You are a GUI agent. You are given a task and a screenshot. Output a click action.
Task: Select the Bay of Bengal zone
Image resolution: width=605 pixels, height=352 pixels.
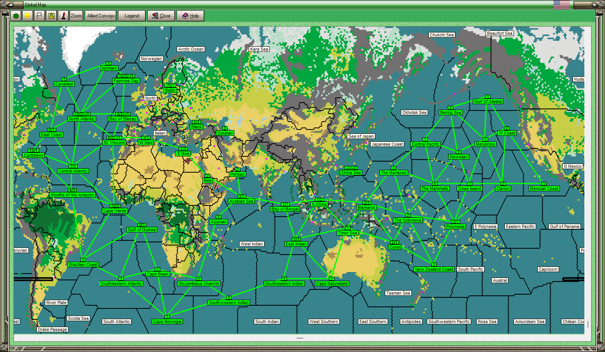coord(285,209)
